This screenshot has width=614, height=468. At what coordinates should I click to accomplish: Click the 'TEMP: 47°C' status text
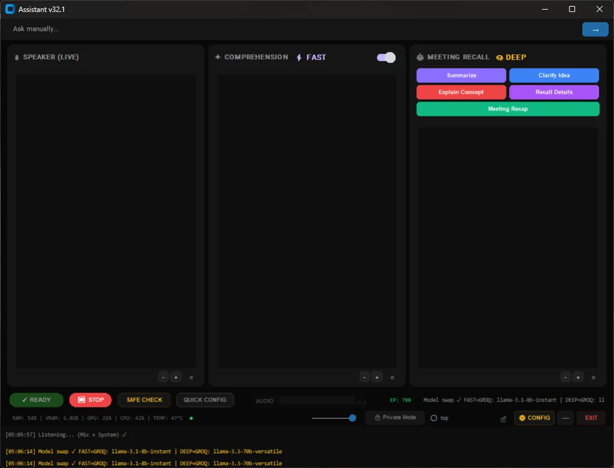point(168,418)
